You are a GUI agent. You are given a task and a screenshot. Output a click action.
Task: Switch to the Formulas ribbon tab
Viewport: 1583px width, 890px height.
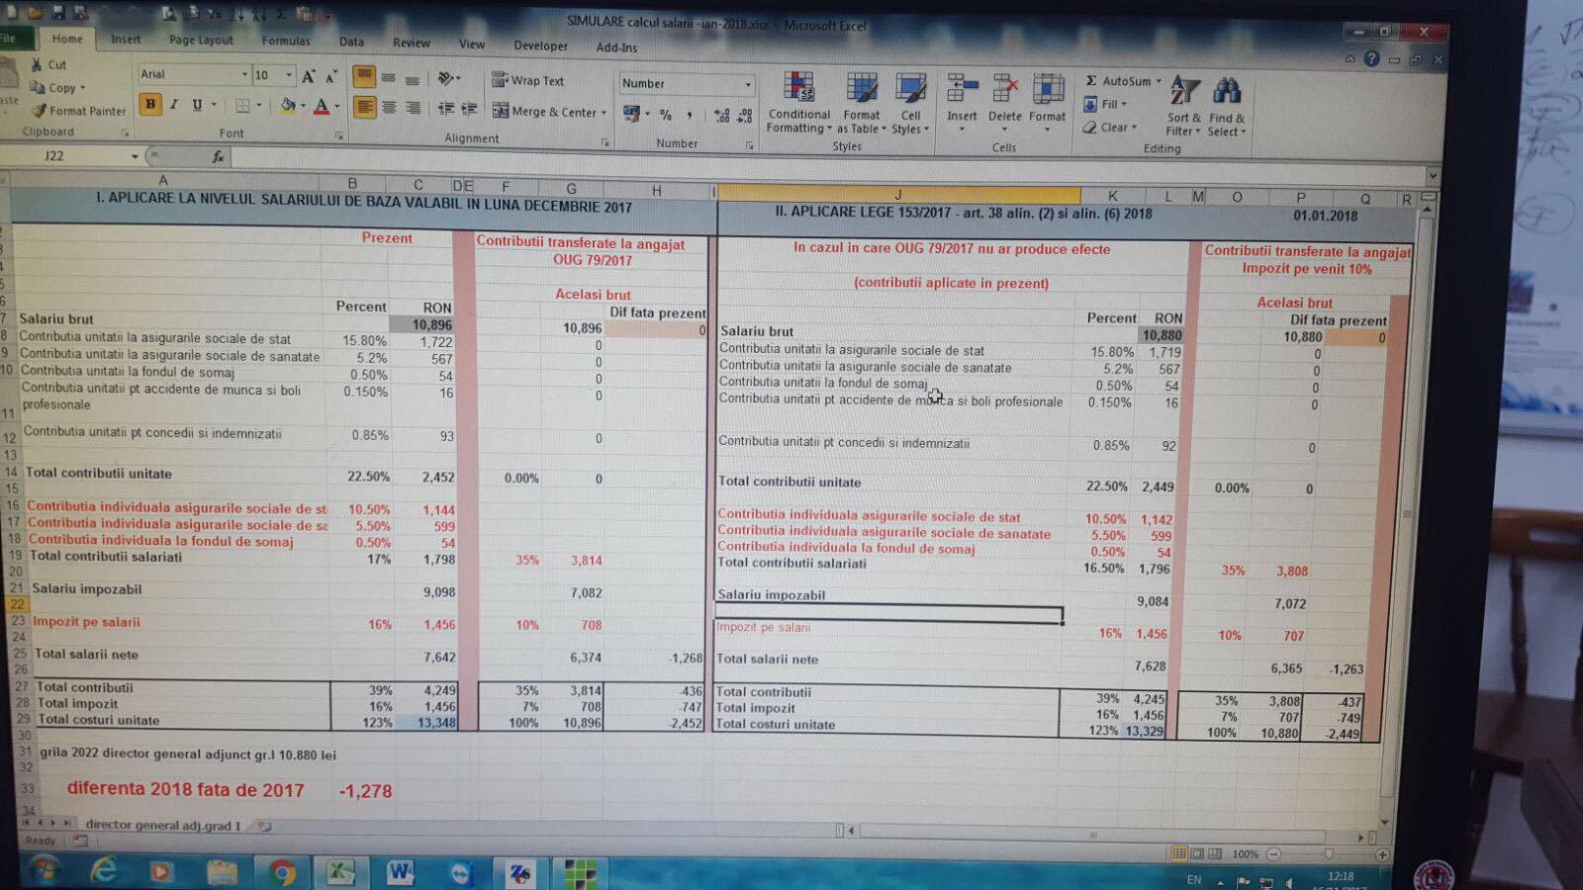point(285,41)
